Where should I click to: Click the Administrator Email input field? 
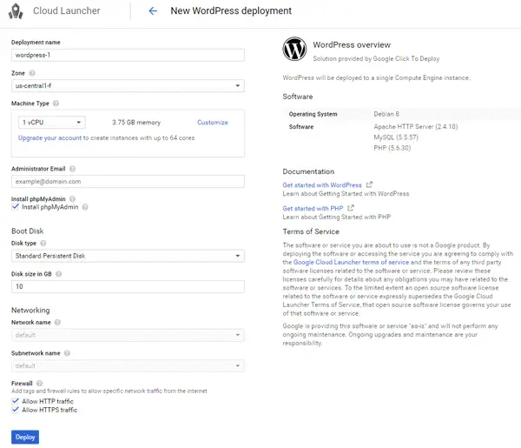point(128,182)
